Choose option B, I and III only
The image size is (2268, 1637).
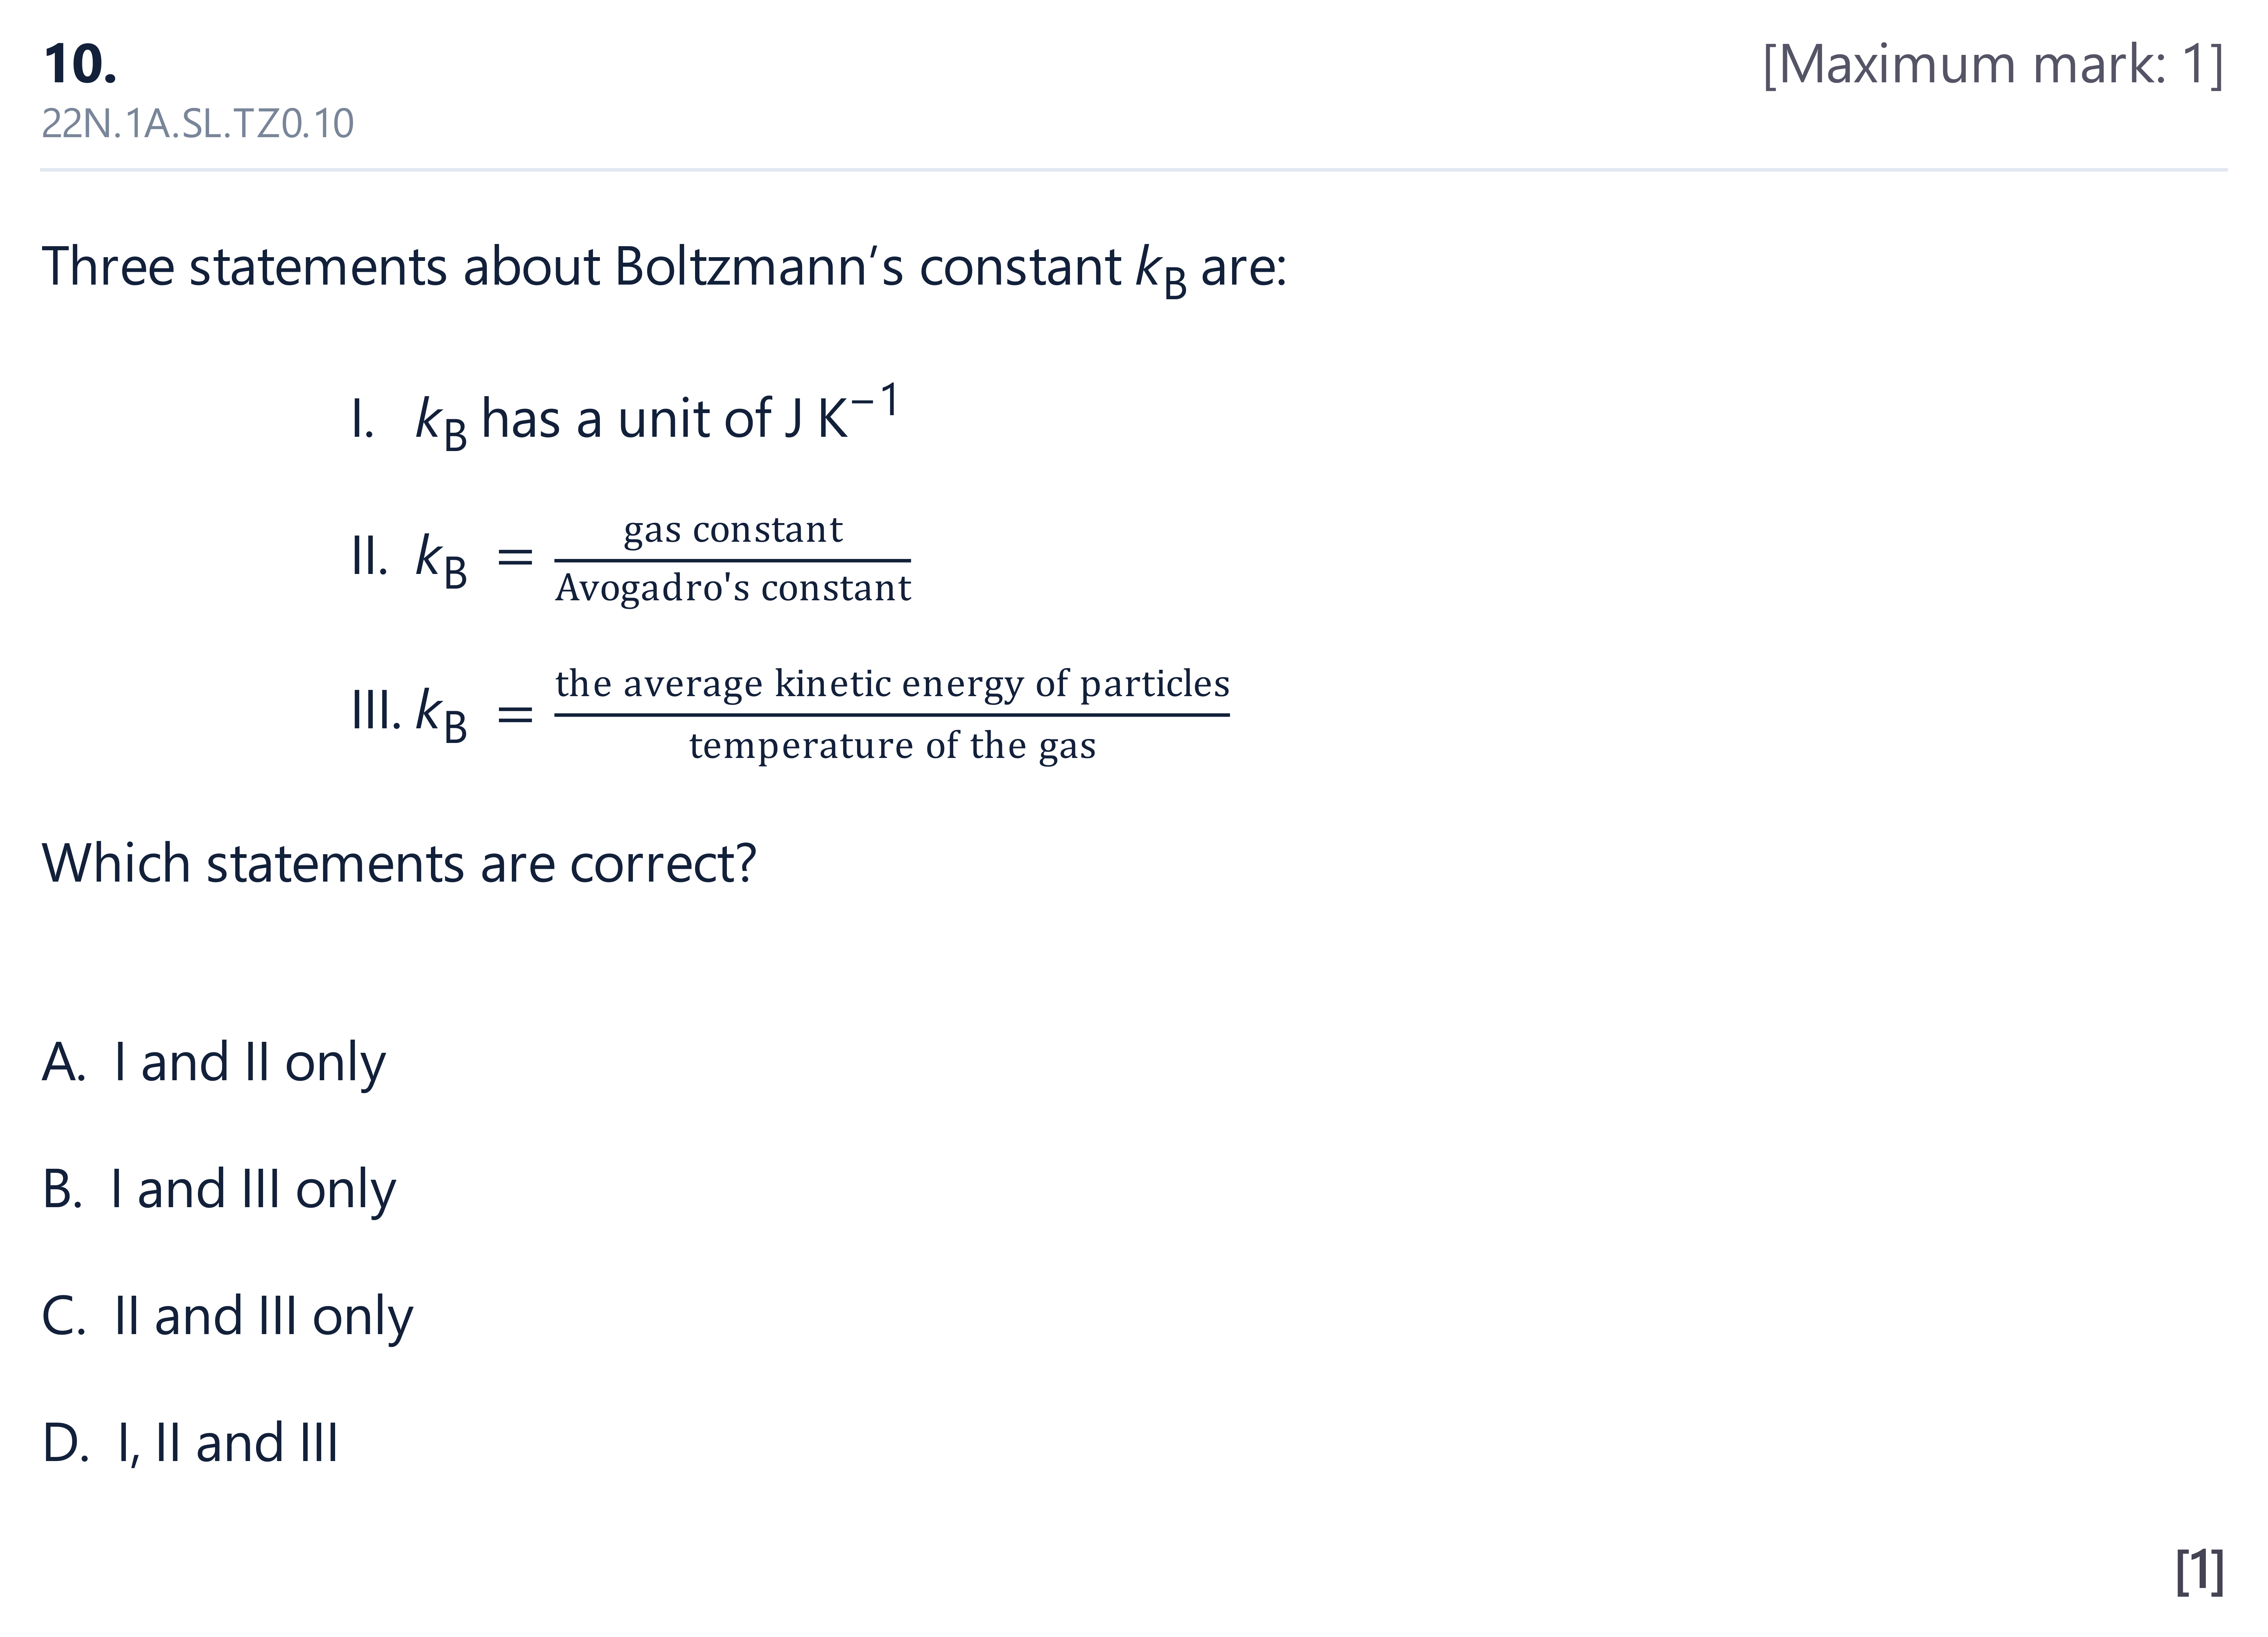click(218, 1190)
